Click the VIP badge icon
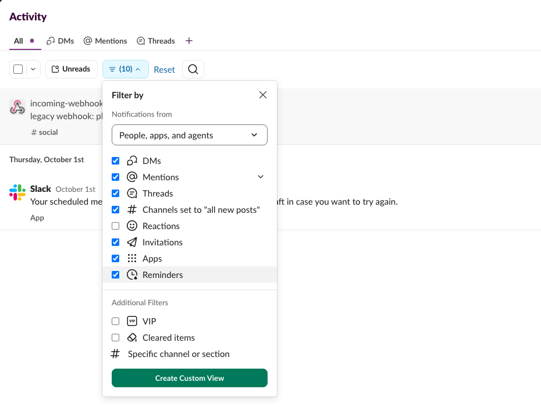541x407 pixels. pos(132,321)
